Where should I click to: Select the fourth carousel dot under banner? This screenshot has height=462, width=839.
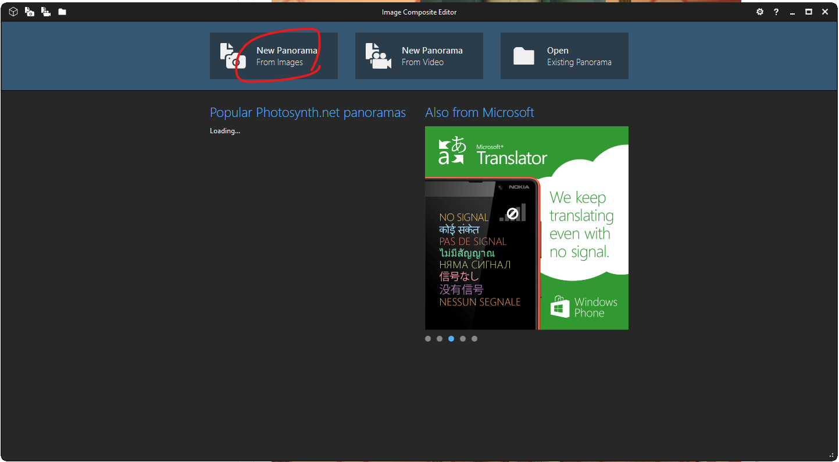coord(463,339)
